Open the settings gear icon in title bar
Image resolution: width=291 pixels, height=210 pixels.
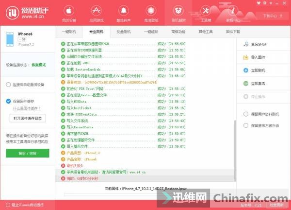[x=265, y=3]
